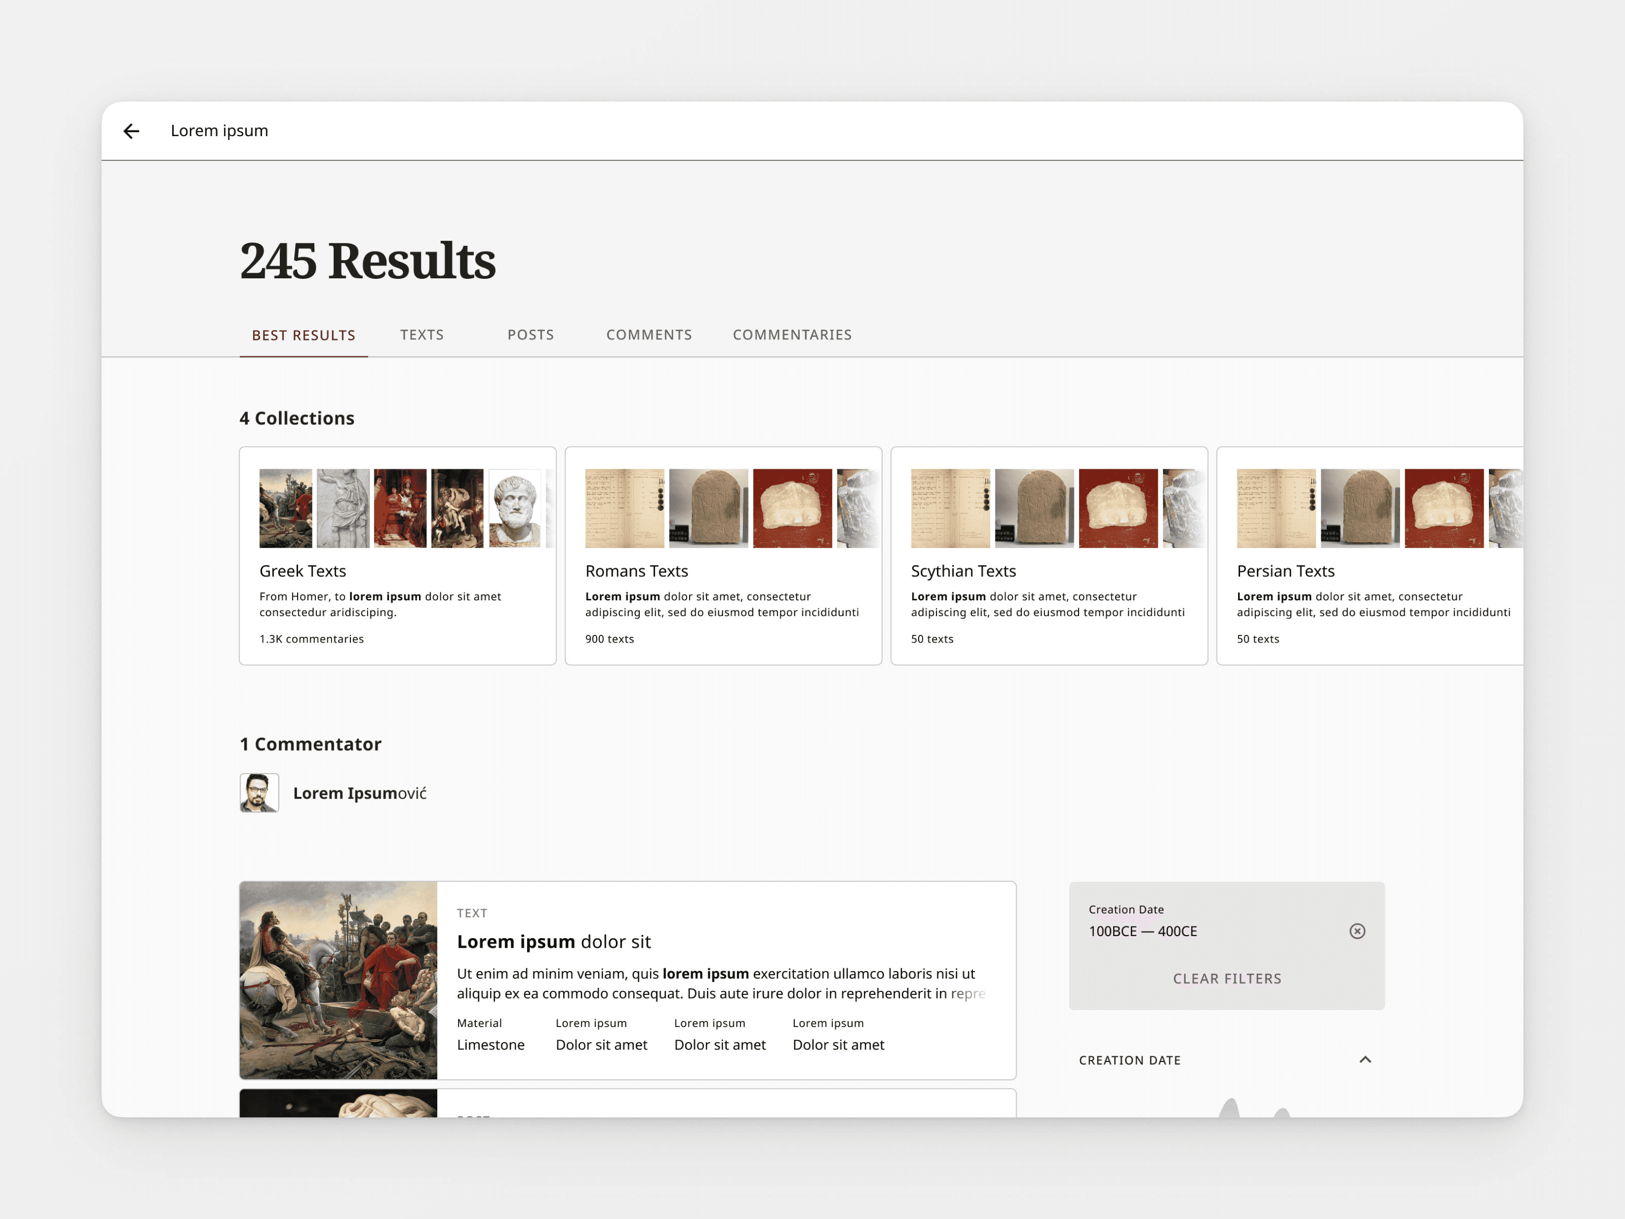Click the back arrow icon
This screenshot has height=1219, width=1625.
coord(131,131)
